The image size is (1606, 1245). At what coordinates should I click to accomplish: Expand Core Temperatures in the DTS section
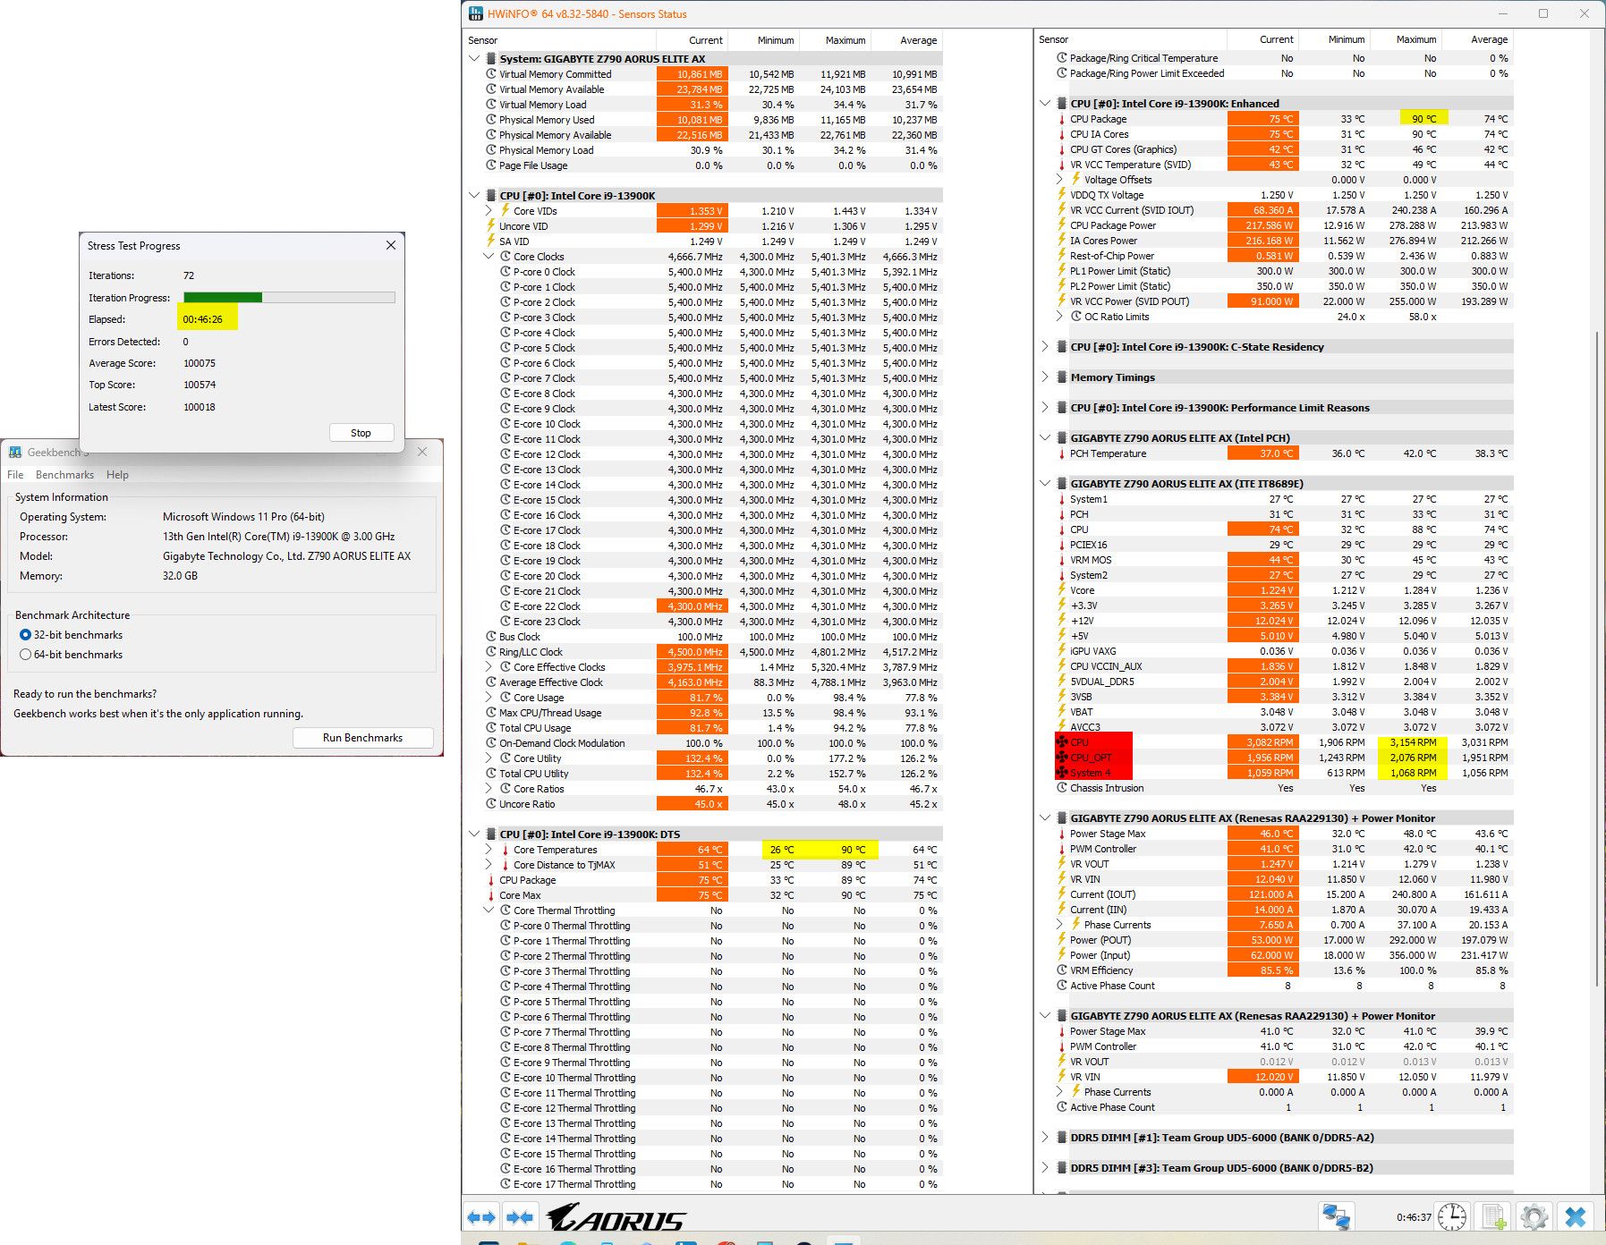(x=489, y=850)
